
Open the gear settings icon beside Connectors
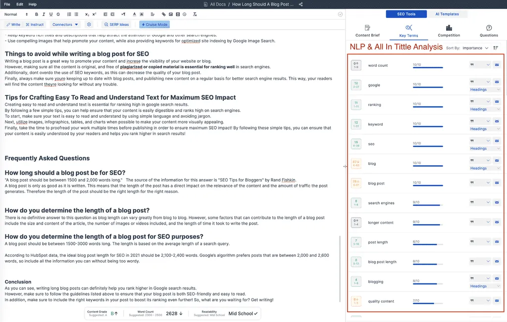[89, 24]
